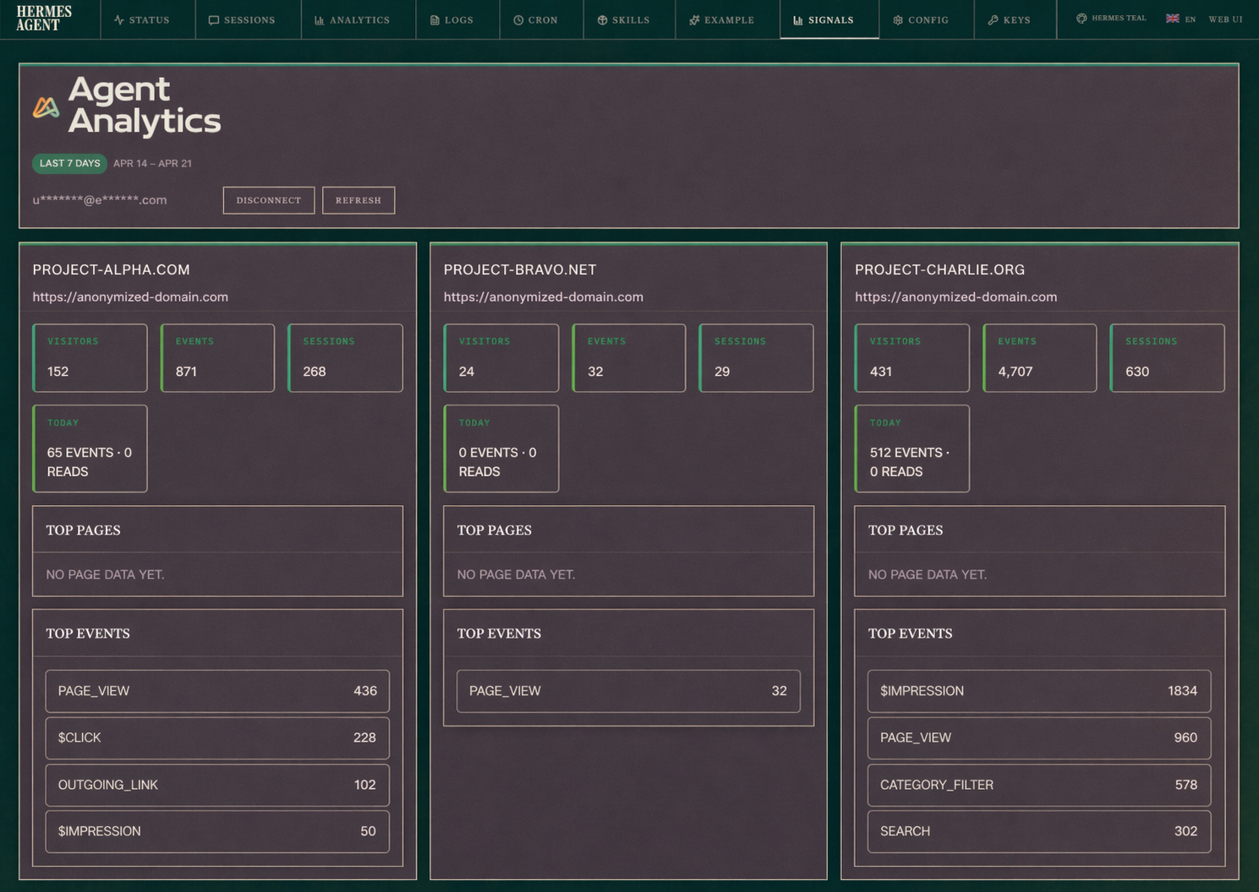Open the Cron tab
Screen dimensions: 1259x892
541,19
